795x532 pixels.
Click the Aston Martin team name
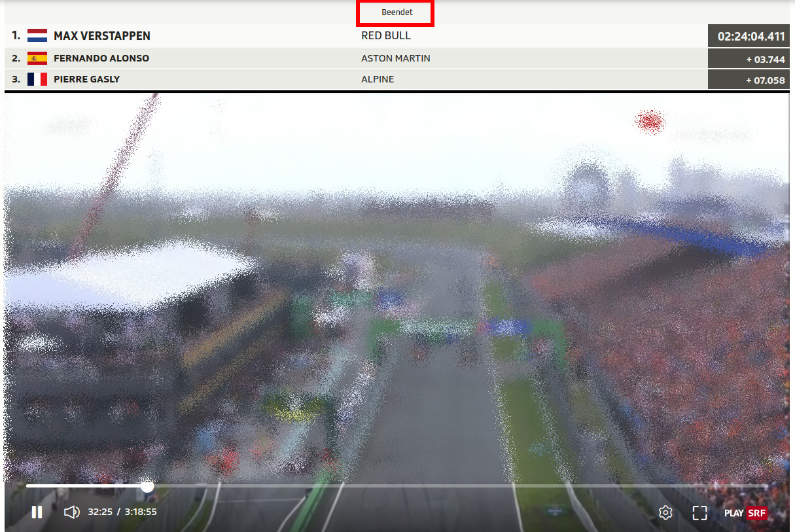pos(396,58)
